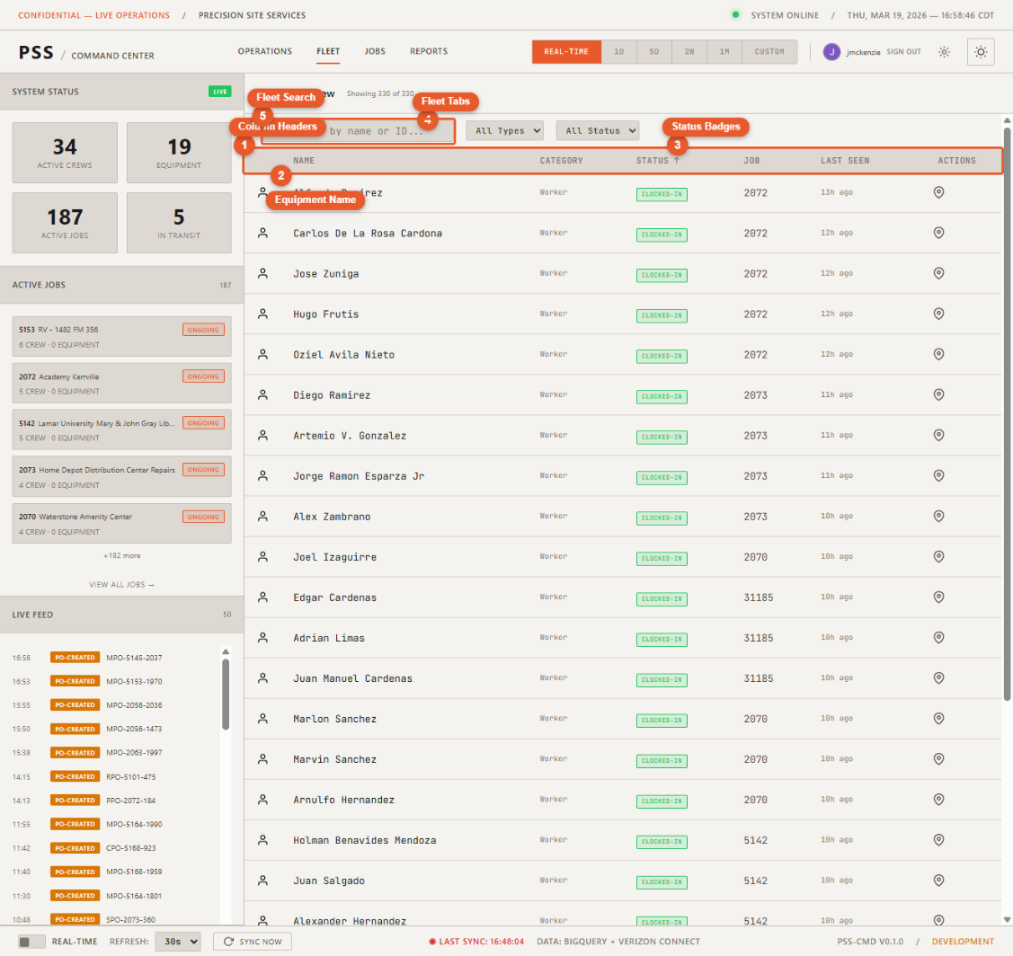Click the boxed sun icon at top right

tap(981, 51)
